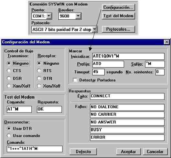Enable the Detectar Portadora checkbox

tap(75, 80)
